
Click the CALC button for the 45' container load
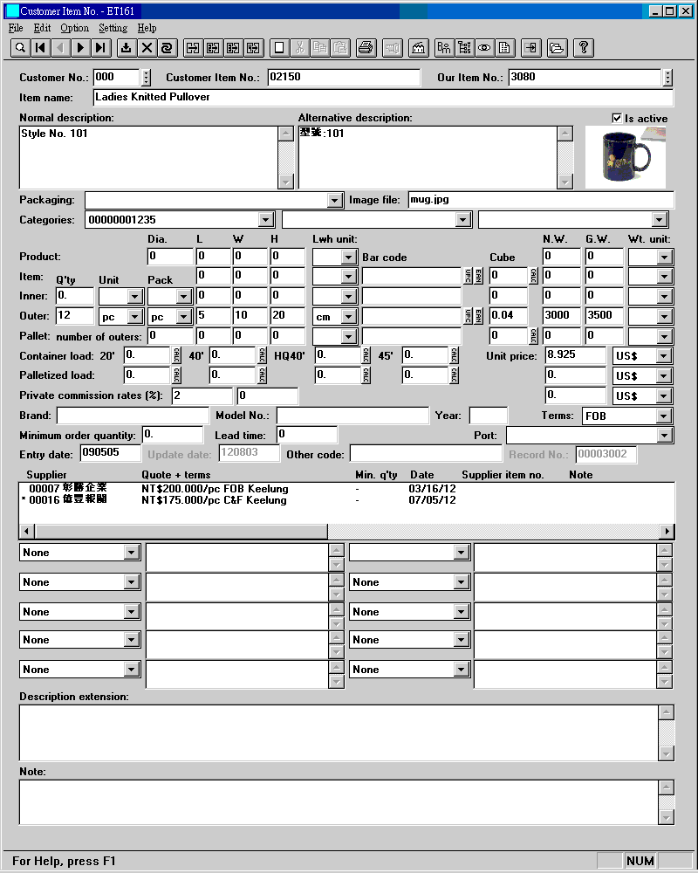pyautogui.click(x=455, y=355)
